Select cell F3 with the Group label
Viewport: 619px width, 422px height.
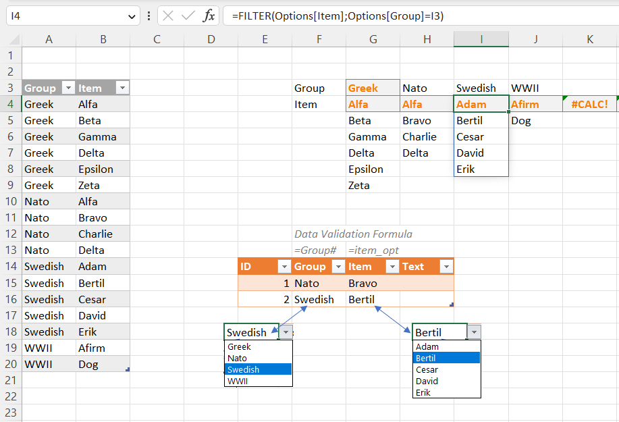319,88
